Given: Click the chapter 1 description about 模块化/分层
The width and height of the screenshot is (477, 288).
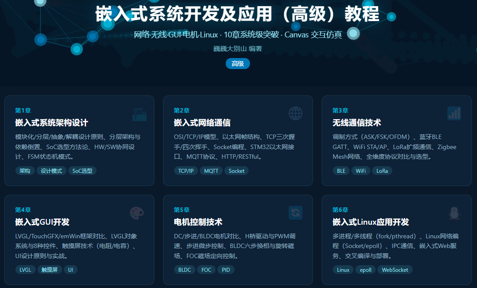Looking at the screenshot, I should (78, 147).
